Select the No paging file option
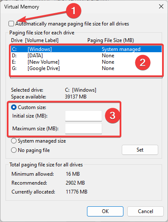The height and width of the screenshot is (222, 168). (14, 150)
